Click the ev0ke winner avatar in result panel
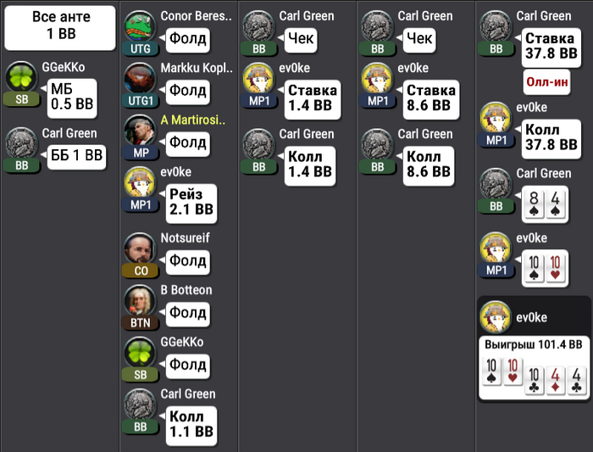Screen dimensions: 593x452 [496, 317]
